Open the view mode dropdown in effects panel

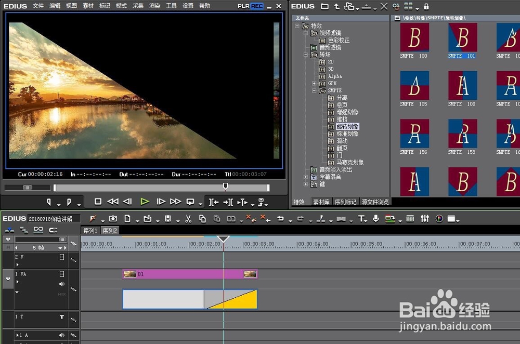pos(417,9)
